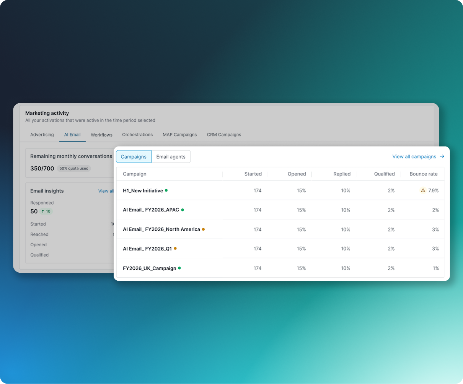
Task: Click the 50% quota used badge
Action: click(73, 168)
